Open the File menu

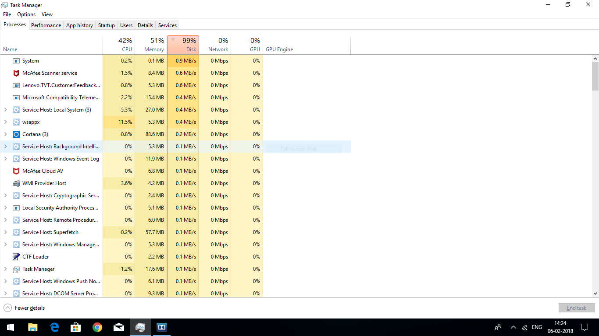(7, 14)
